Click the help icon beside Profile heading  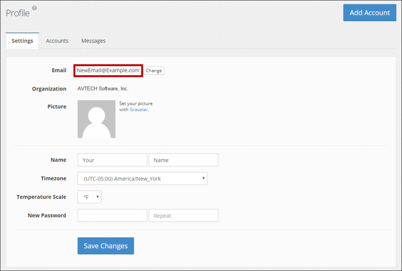coord(35,8)
